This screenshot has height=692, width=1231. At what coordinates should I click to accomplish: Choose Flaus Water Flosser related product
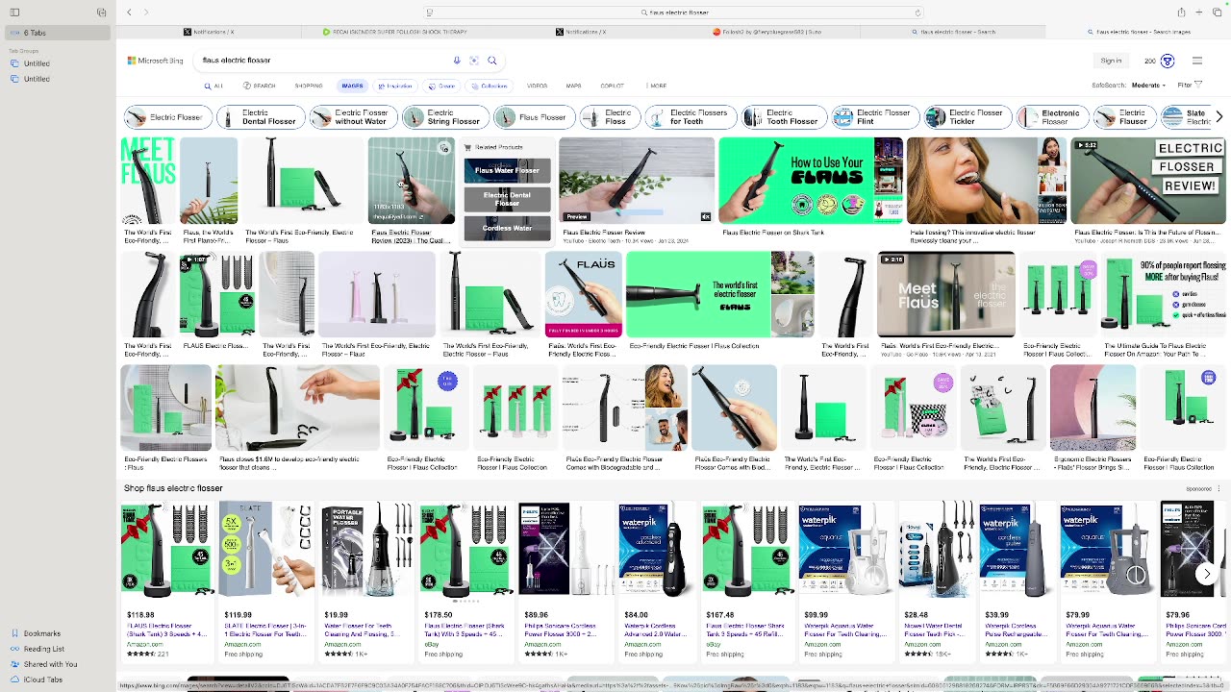(507, 170)
